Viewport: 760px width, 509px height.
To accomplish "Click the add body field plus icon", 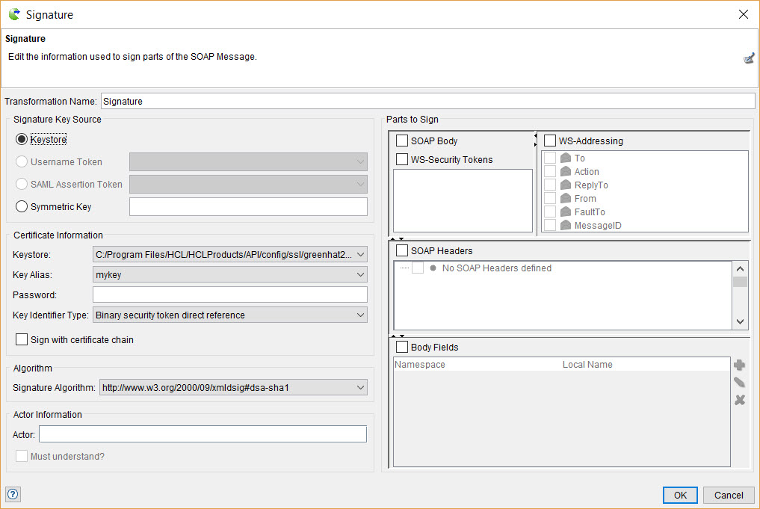I will 739,365.
